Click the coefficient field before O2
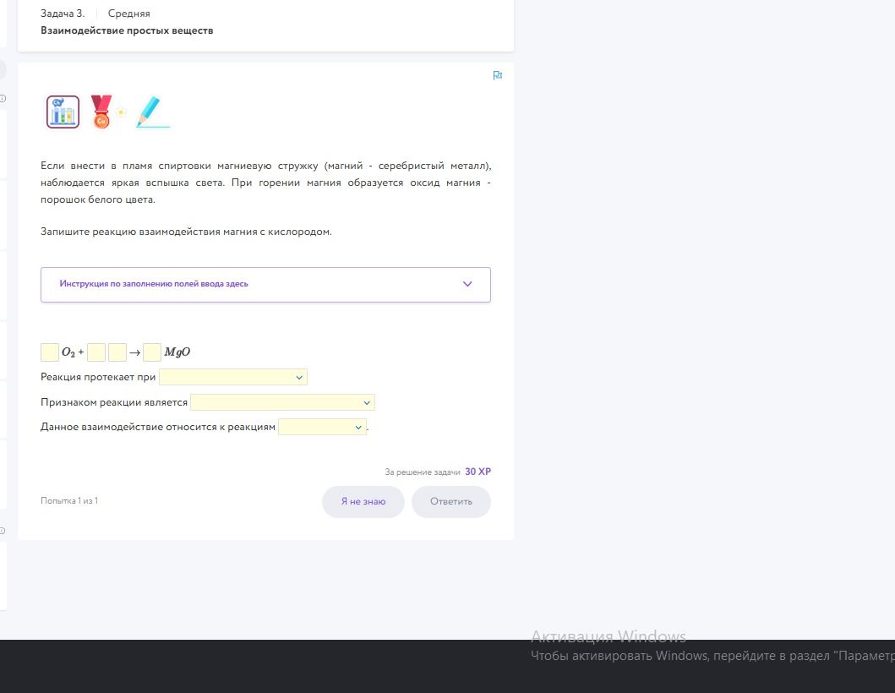 tap(50, 352)
